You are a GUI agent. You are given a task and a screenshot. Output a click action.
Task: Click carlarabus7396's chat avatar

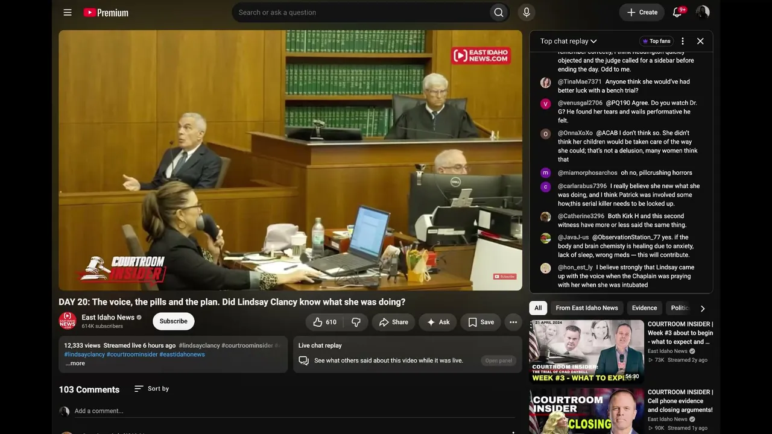[x=545, y=187]
